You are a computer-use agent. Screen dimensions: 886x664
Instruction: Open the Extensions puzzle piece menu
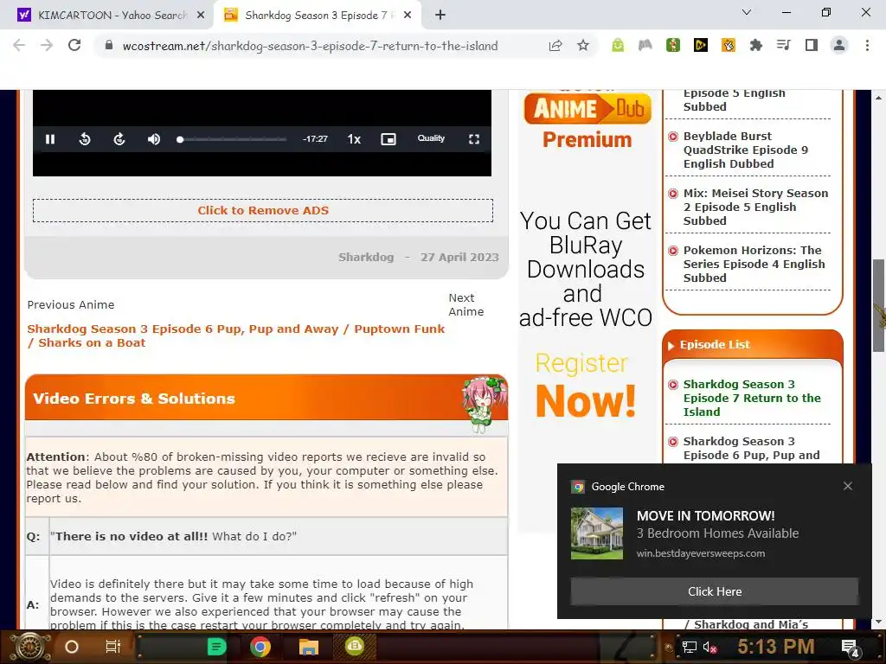coord(756,45)
